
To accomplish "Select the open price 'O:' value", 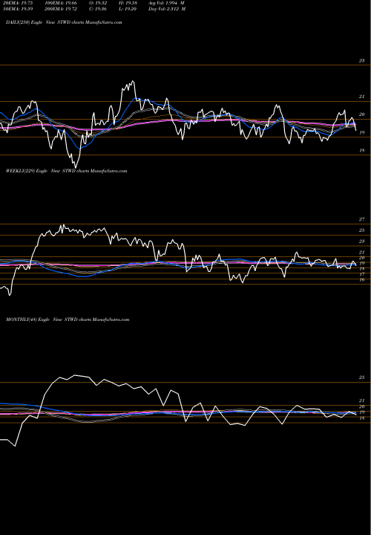I will (x=97, y=3).
